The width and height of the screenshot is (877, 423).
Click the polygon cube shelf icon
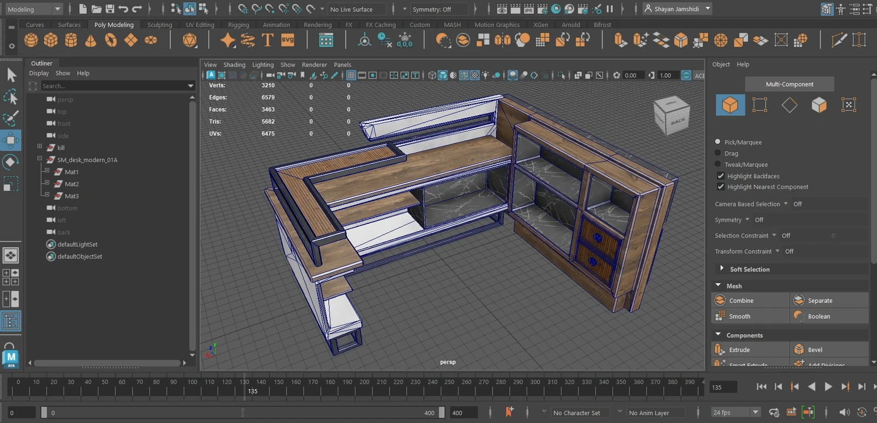point(51,40)
